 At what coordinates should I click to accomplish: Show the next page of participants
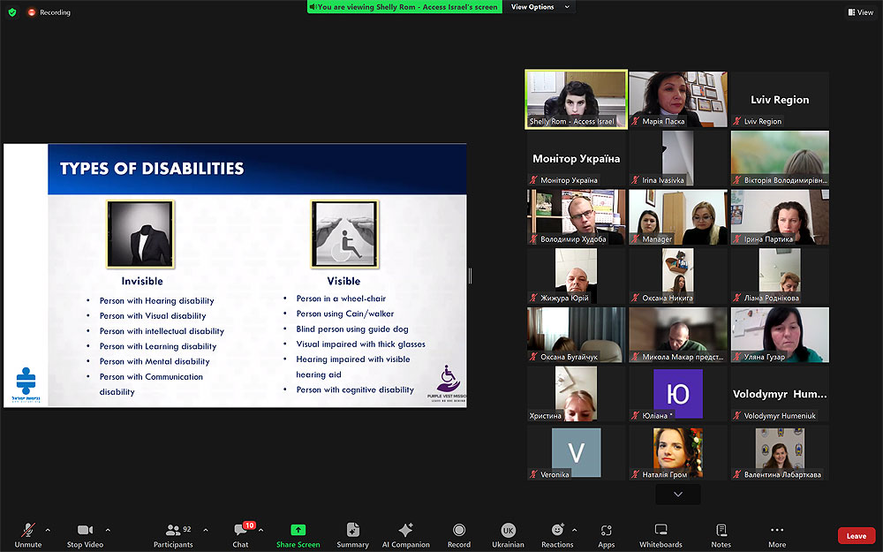click(678, 494)
